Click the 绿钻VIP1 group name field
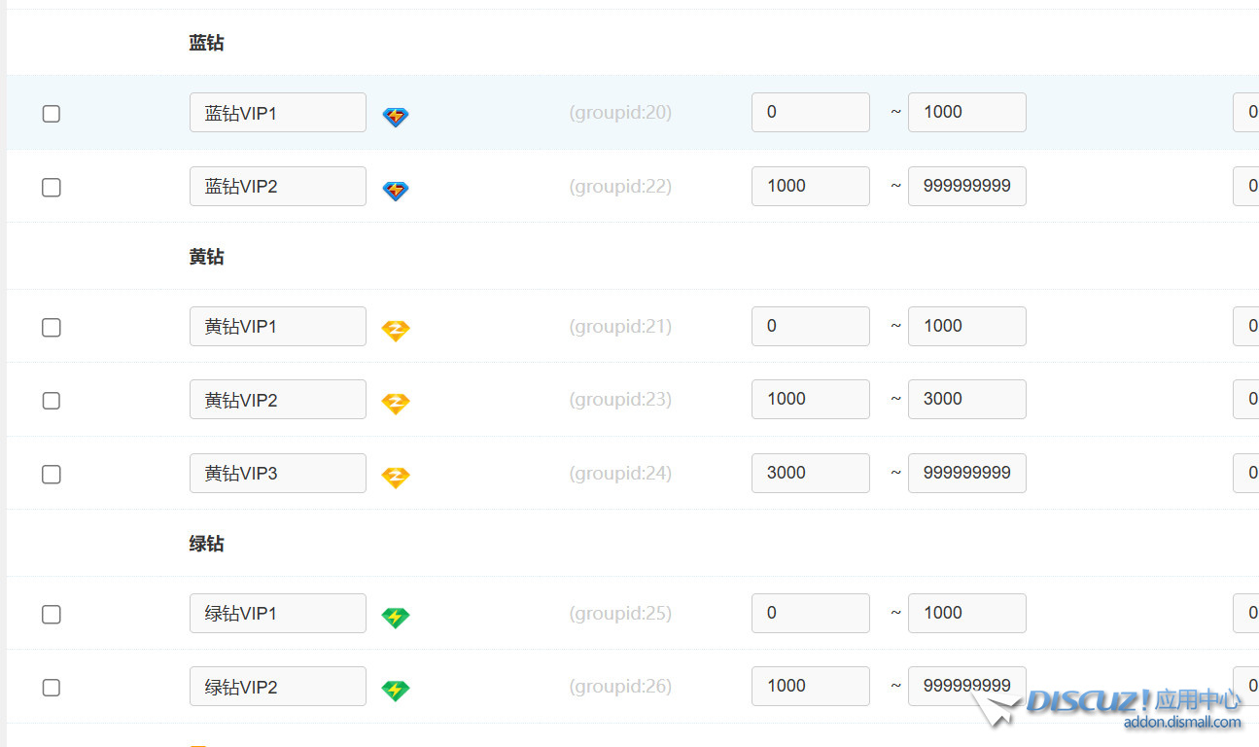Screen dimensions: 1259x747 277,614
